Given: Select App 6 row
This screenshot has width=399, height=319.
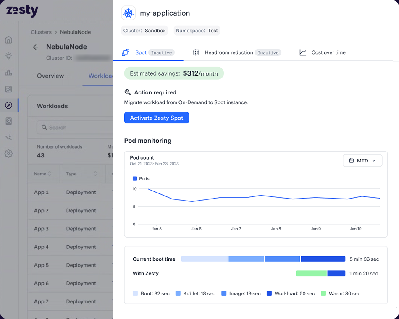Looking at the screenshot, I should pyautogui.click(x=70, y=283).
